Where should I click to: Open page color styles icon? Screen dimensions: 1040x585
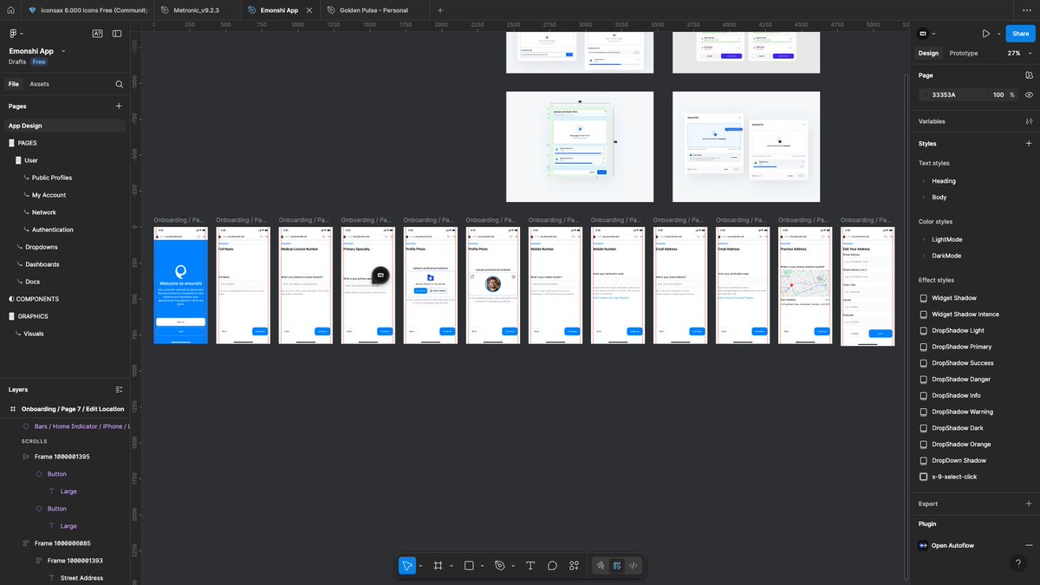[x=1029, y=75]
